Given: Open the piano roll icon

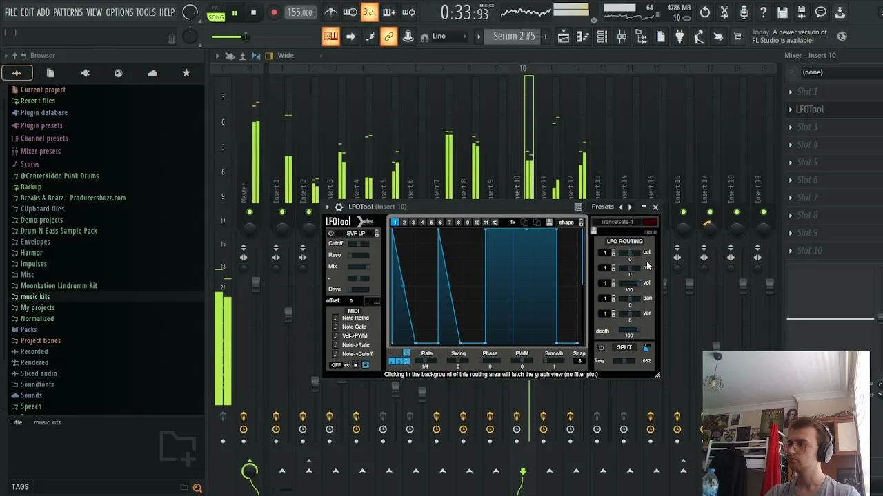Looking at the screenshot, I should pos(583,37).
